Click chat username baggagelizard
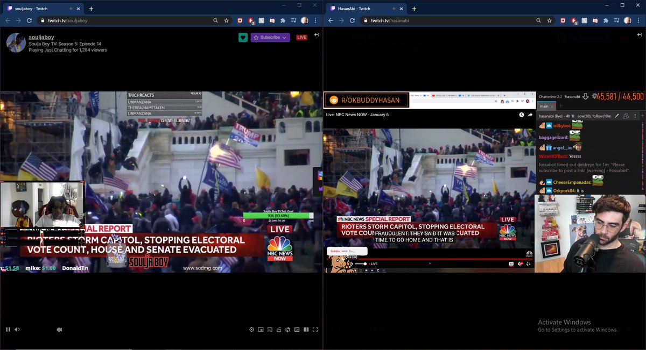The width and height of the screenshot is (646, 350). (554, 137)
